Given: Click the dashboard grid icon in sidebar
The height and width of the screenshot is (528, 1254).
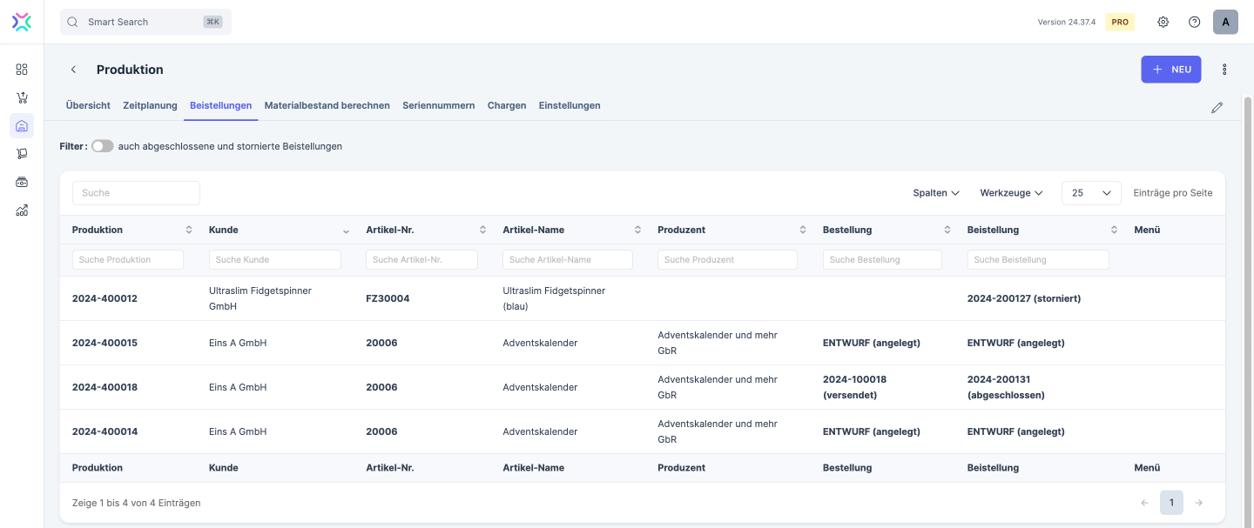Looking at the screenshot, I should [x=22, y=70].
